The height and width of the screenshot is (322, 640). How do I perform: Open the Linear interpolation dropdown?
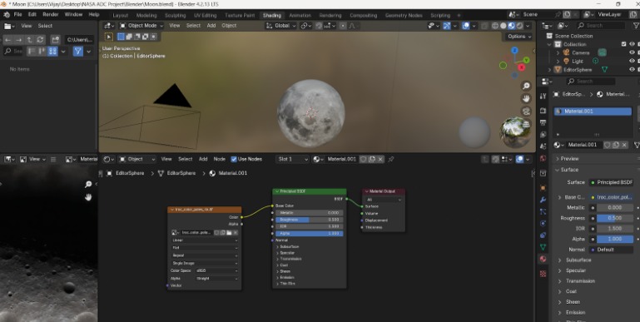pyautogui.click(x=205, y=240)
